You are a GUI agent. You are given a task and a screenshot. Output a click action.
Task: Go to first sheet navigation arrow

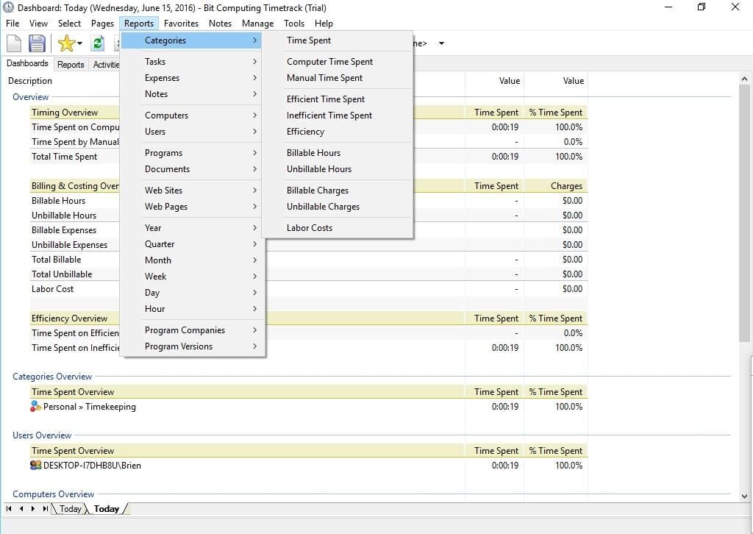(9, 508)
